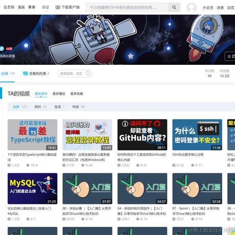Click magnifier icon in video search box
This screenshot has width=235, height=235.
88,74
